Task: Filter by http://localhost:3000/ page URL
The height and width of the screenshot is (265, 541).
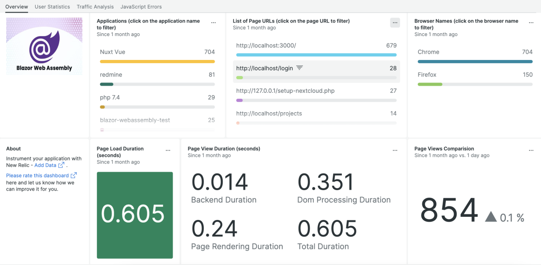Action: 266,46
